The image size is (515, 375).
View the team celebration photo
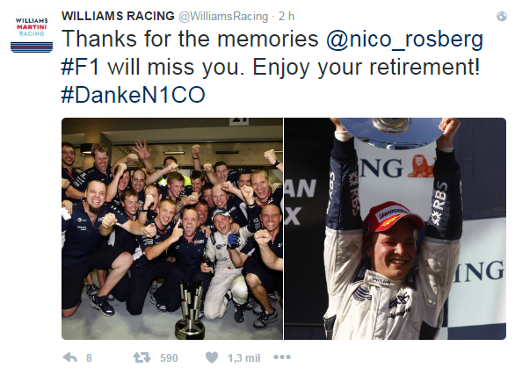172,228
